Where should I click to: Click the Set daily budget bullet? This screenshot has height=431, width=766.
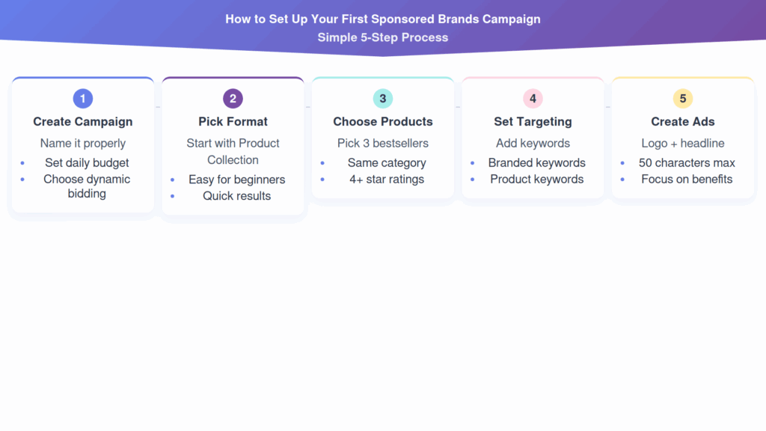point(87,162)
